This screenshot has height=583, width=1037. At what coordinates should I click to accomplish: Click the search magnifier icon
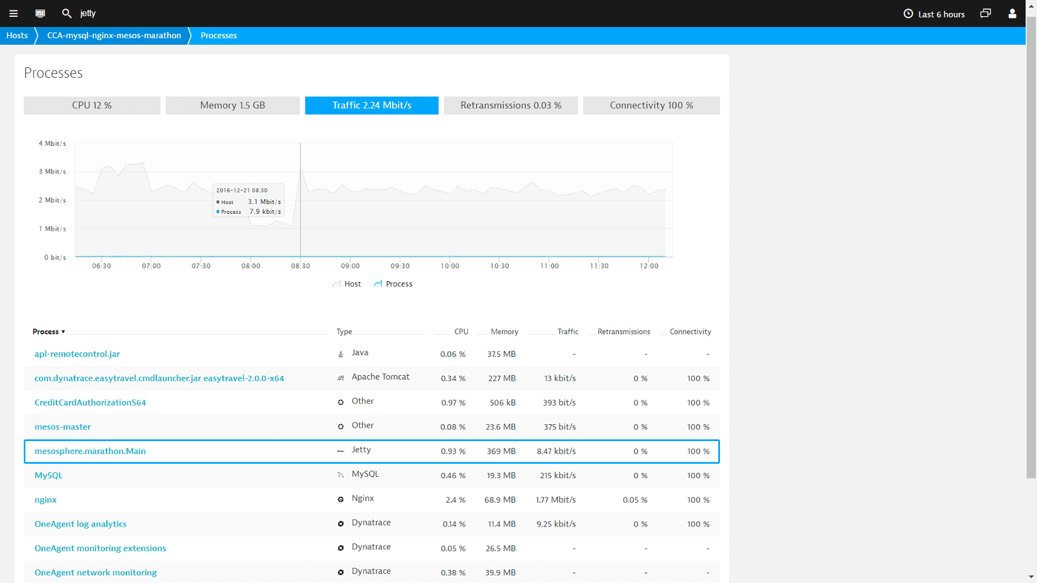66,14
